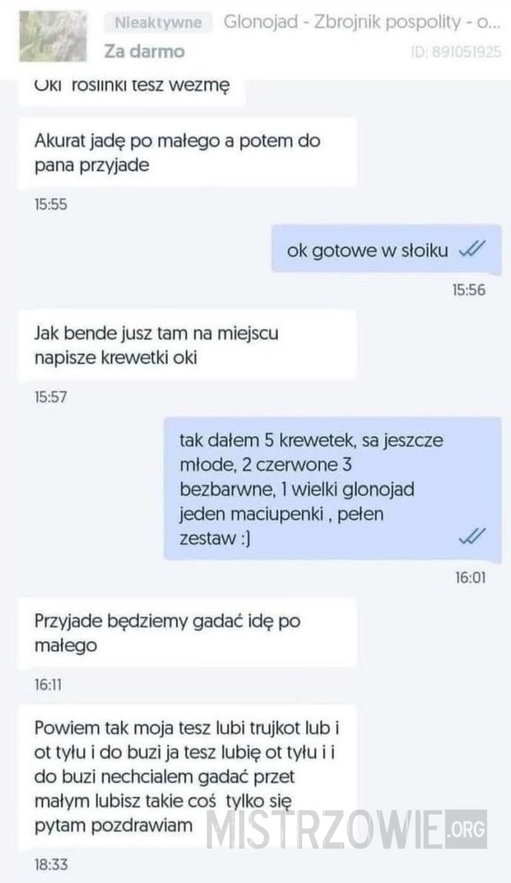The height and width of the screenshot is (883, 511).
Task: Click the 15:55 message timestamp
Action: point(50,204)
